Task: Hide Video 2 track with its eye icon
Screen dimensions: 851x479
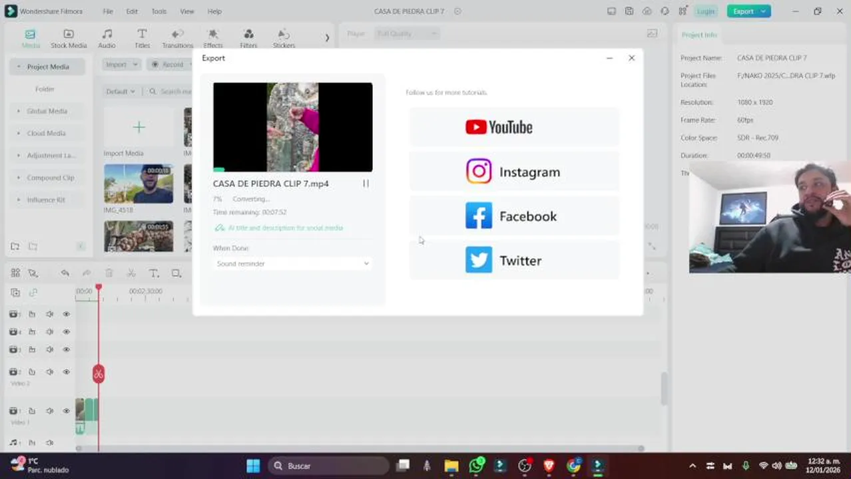Action: [x=66, y=372]
